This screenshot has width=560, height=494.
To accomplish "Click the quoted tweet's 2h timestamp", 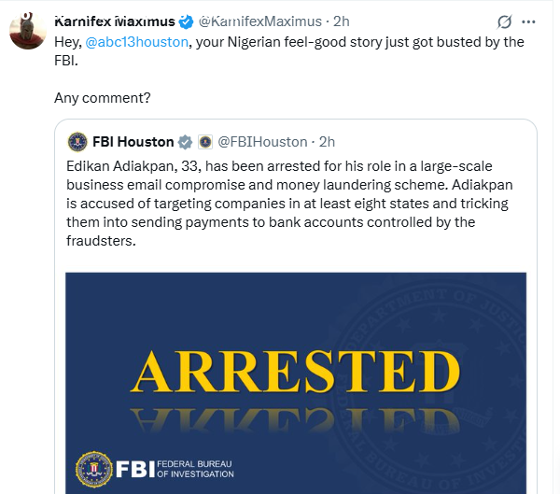I will click(327, 142).
